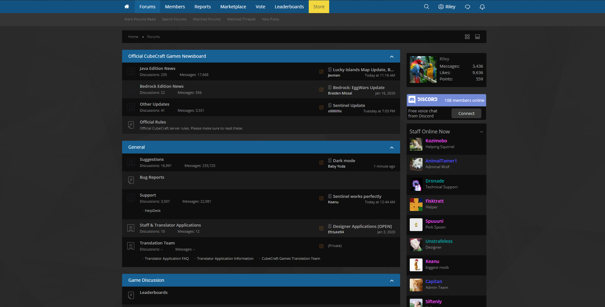Click the Discord logo icon
Screen dimensions: 605x307
412,100
